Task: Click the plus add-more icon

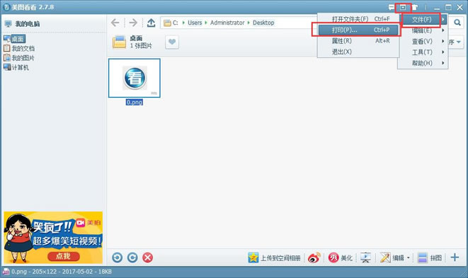Action: [x=455, y=257]
